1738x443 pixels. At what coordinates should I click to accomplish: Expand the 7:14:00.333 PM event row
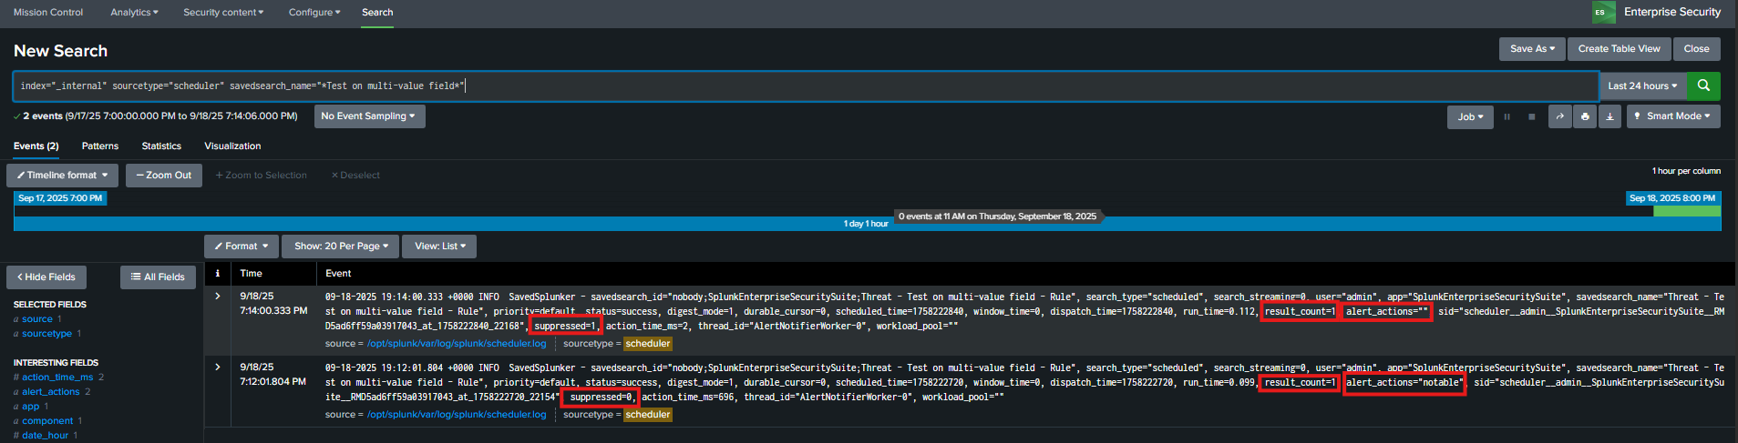coord(217,297)
